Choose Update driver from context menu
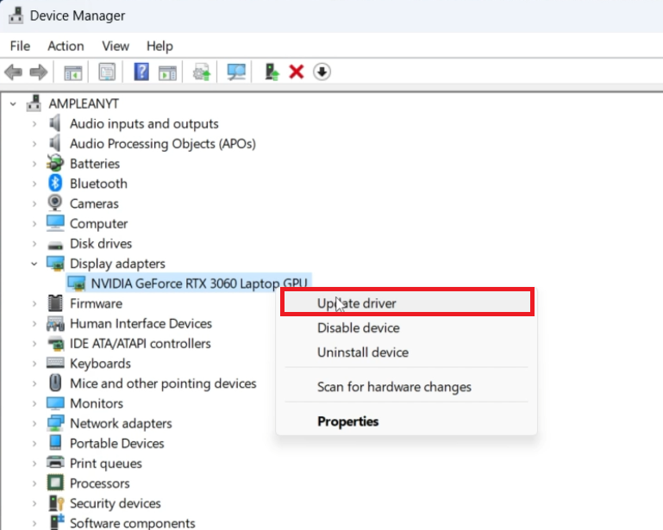 tap(407, 303)
